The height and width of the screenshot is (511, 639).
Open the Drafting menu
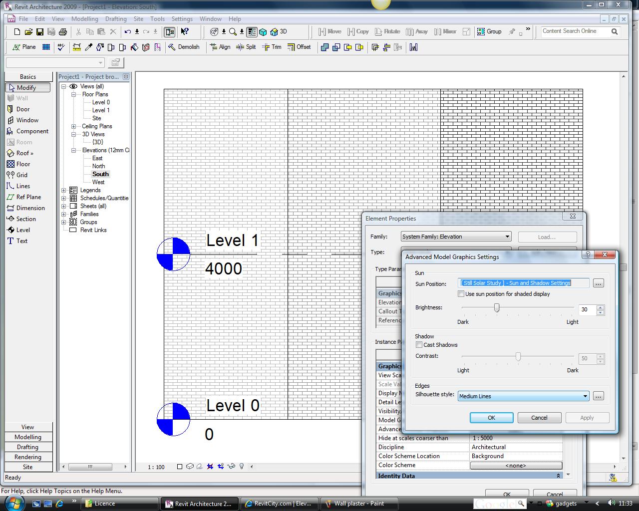coord(116,19)
